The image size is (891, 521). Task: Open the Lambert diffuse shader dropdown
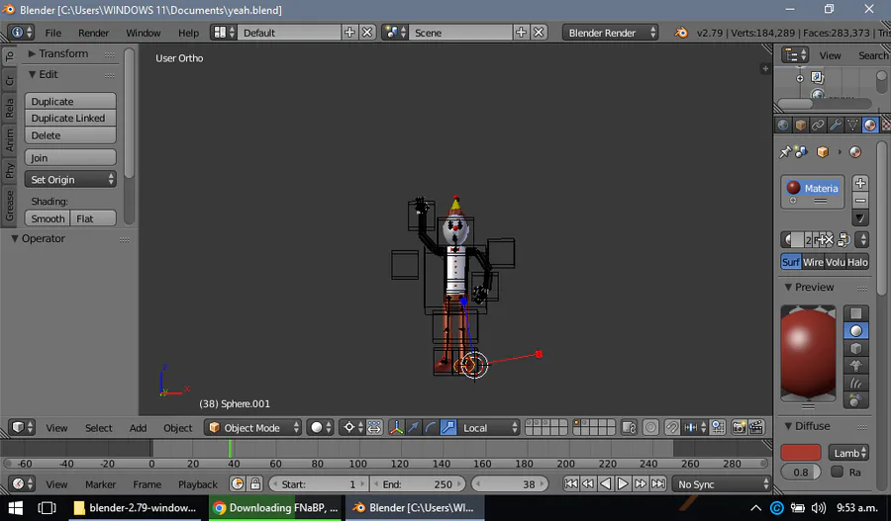[848, 453]
